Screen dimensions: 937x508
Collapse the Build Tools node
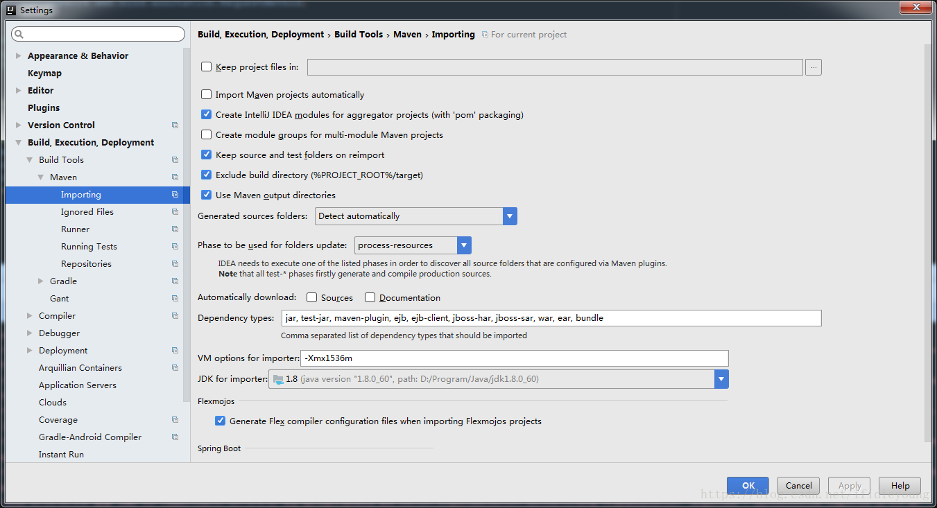point(30,160)
